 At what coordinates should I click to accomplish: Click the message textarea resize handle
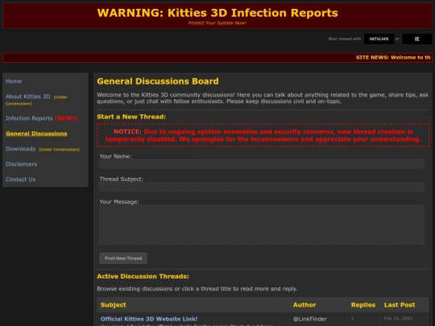click(422, 242)
